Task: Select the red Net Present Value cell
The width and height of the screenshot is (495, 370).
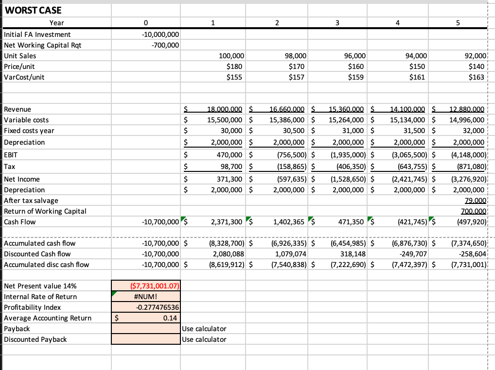Action: coord(145,286)
